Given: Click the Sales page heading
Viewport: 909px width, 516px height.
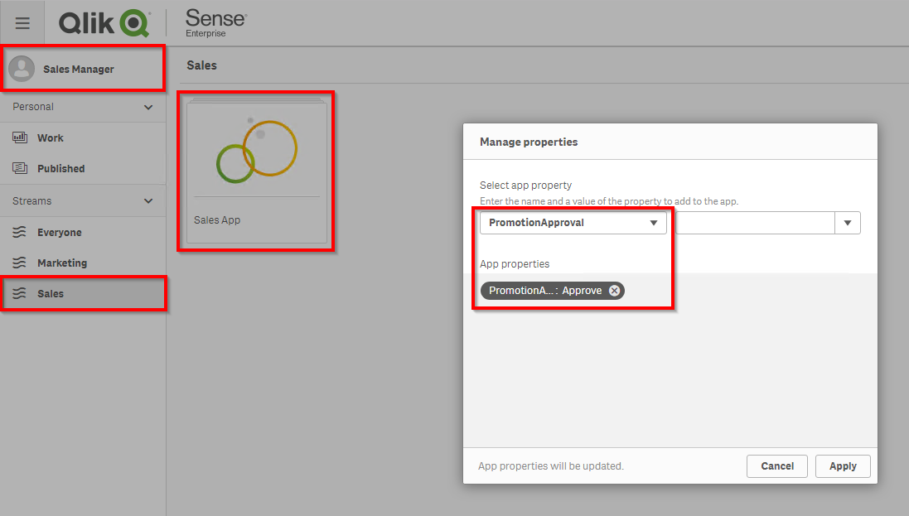Looking at the screenshot, I should 201,65.
